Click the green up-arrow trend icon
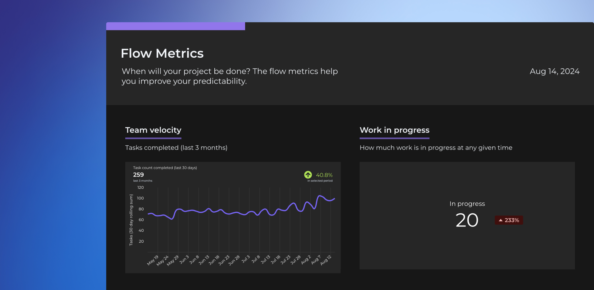This screenshot has width=594, height=290. coord(308,175)
